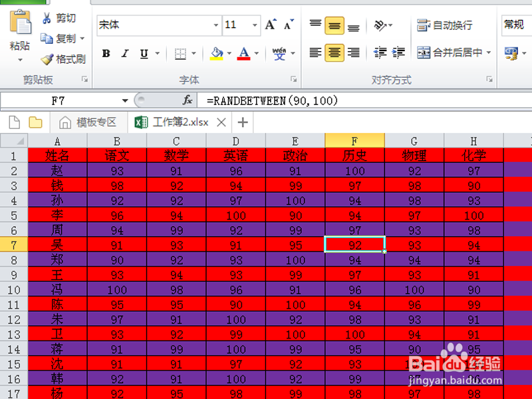
Task: Click the Copy button
Action: coord(59,39)
